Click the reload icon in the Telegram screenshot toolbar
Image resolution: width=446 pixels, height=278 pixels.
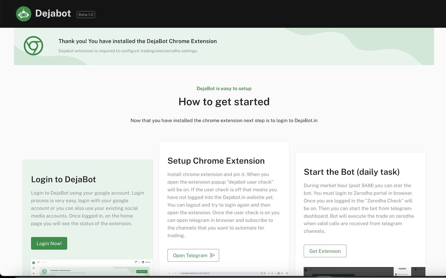click(x=176, y=273)
